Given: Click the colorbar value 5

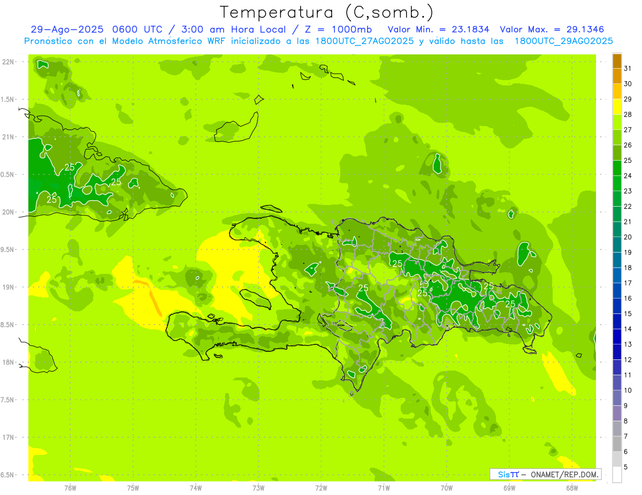Looking at the screenshot, I should [626, 467].
